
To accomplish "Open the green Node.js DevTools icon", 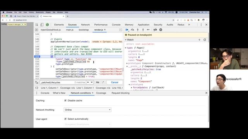I will (47, 25).
